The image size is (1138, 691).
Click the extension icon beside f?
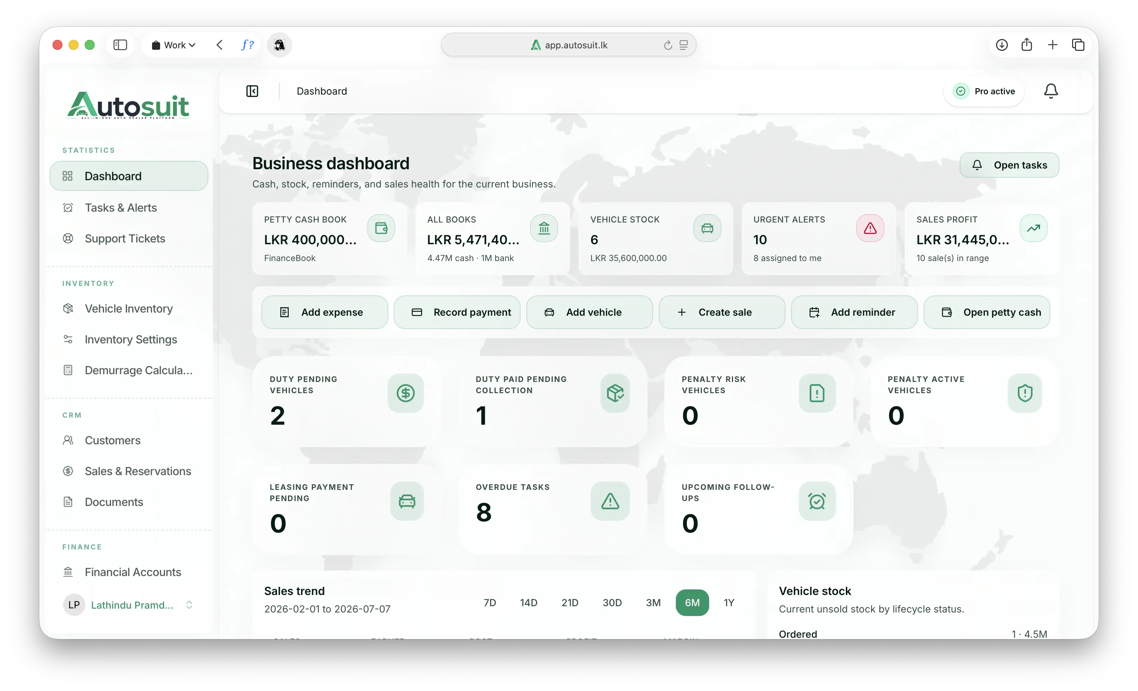tap(280, 45)
